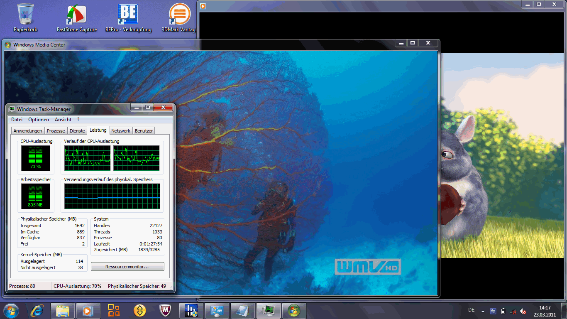Switch to the Prozesse tab

[56, 131]
